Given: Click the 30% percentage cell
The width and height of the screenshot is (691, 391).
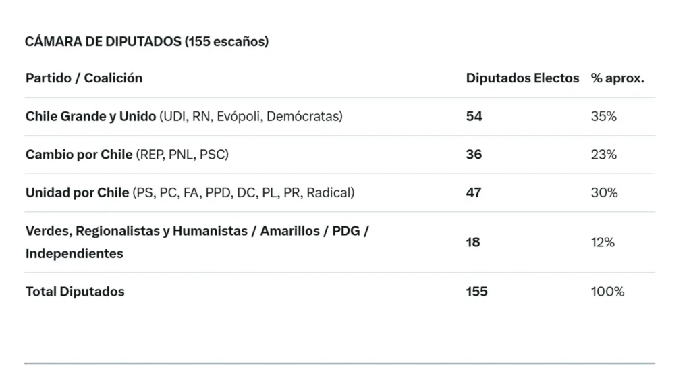Looking at the screenshot, I should pyautogui.click(x=604, y=193).
